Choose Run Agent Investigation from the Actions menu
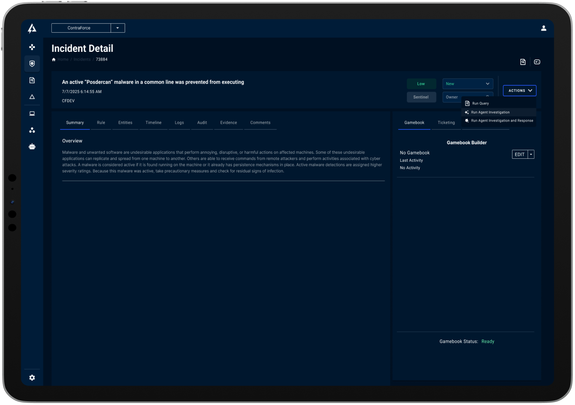 [x=490, y=112]
